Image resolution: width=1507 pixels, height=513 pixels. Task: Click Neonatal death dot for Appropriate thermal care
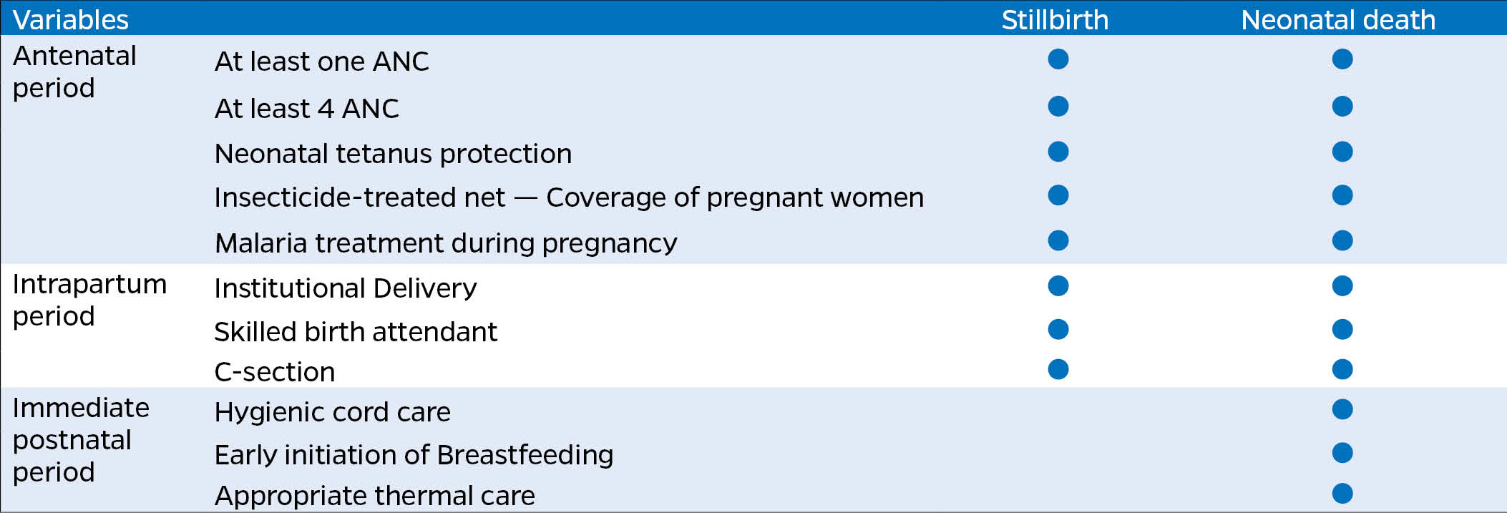pyautogui.click(x=1342, y=493)
